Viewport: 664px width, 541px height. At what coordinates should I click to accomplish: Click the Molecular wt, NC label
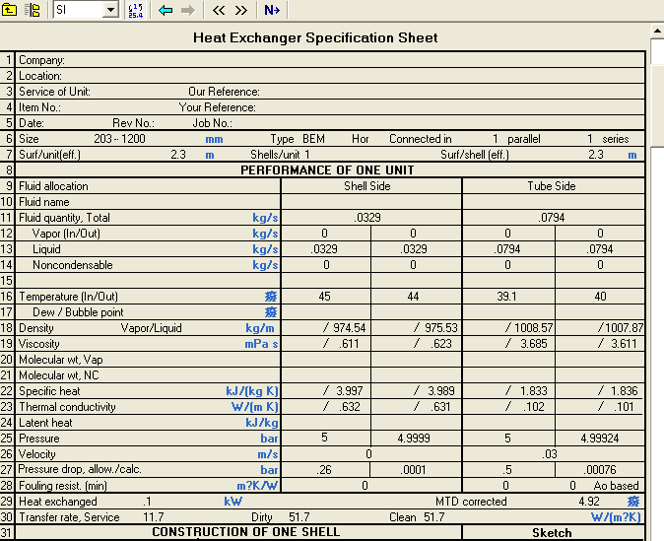click(x=58, y=375)
